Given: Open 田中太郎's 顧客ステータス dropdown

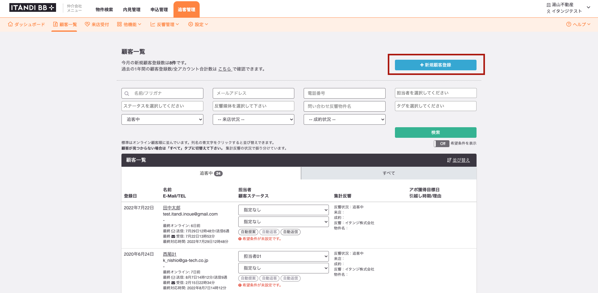Looking at the screenshot, I should 283,222.
